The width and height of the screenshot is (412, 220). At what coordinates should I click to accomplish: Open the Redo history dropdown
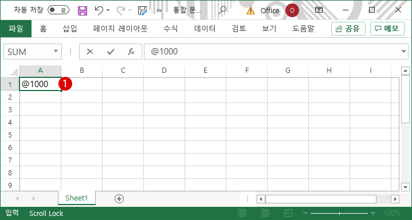tap(130, 10)
